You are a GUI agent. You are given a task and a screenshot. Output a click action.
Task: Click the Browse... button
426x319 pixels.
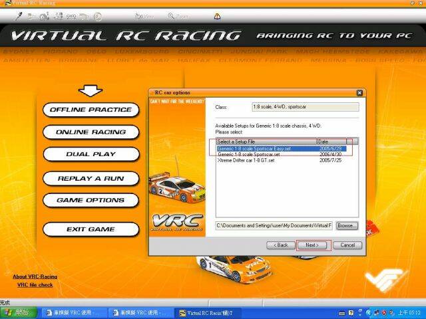point(347,226)
